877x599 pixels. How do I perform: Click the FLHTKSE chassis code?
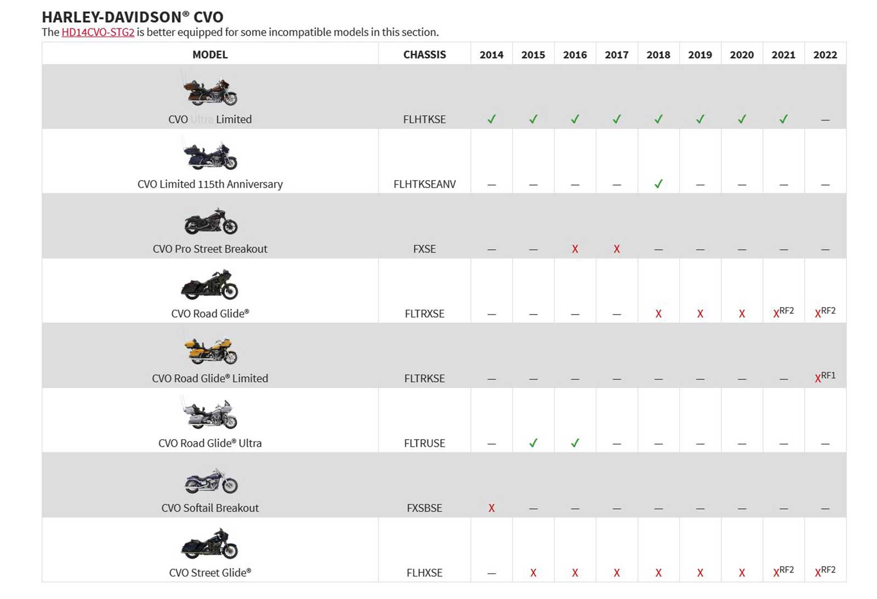[x=425, y=119]
